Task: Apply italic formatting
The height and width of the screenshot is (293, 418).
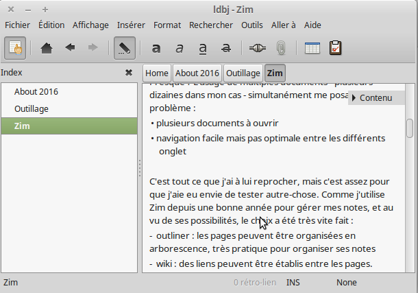Action: [180, 48]
